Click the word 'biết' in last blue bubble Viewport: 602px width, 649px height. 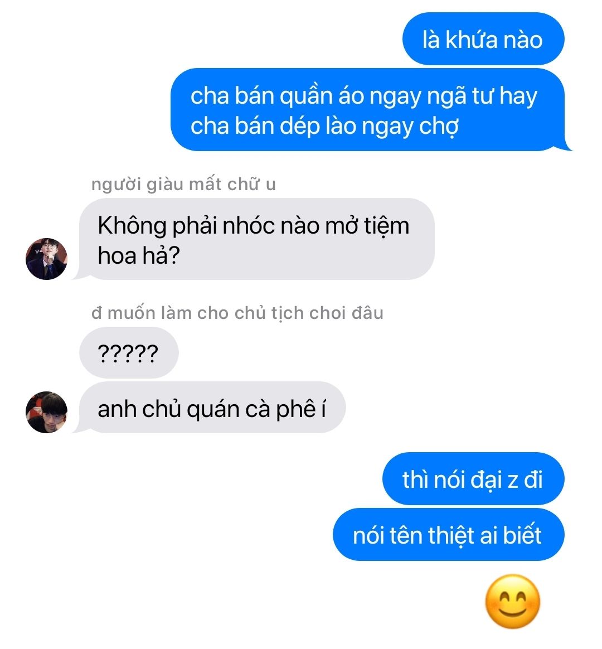point(522,535)
